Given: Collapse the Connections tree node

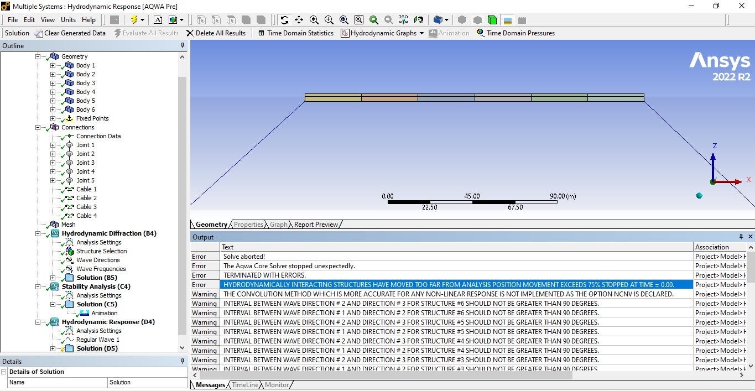Looking at the screenshot, I should (39, 127).
